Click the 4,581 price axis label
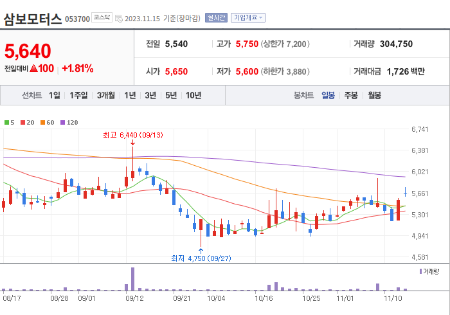This screenshot has height=315, width=450. (420, 257)
